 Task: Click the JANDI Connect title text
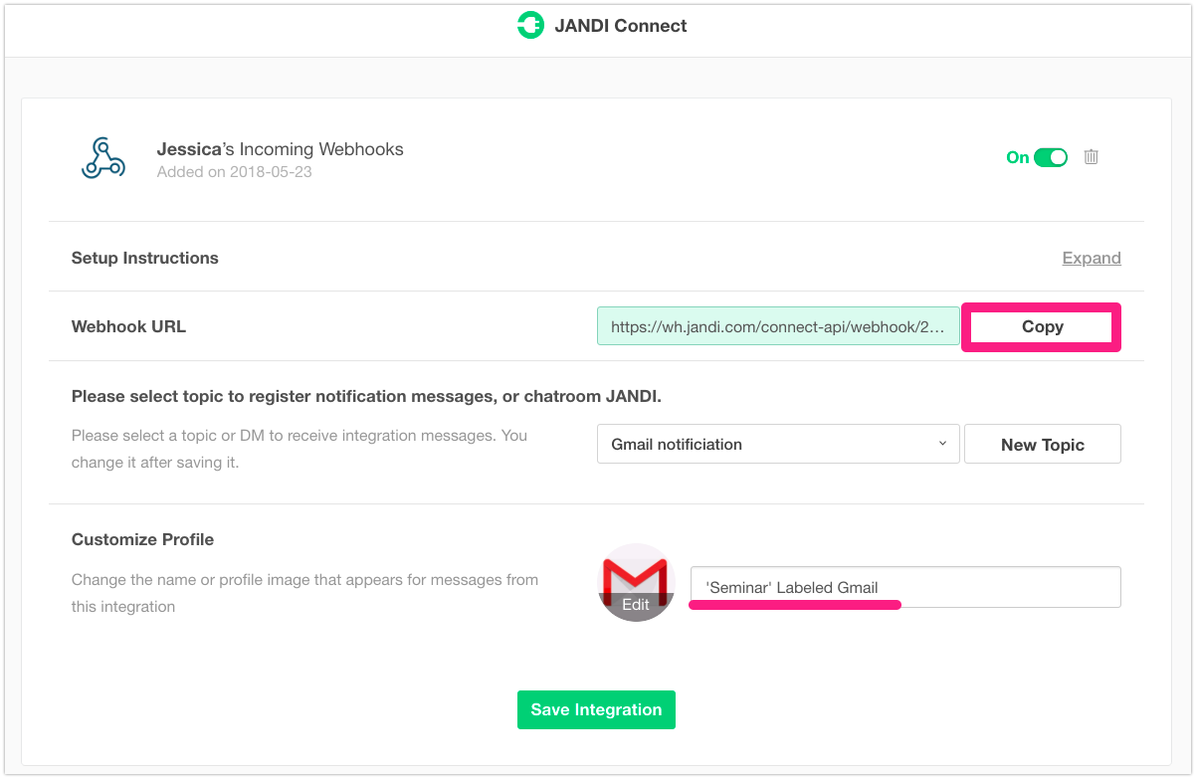621,26
